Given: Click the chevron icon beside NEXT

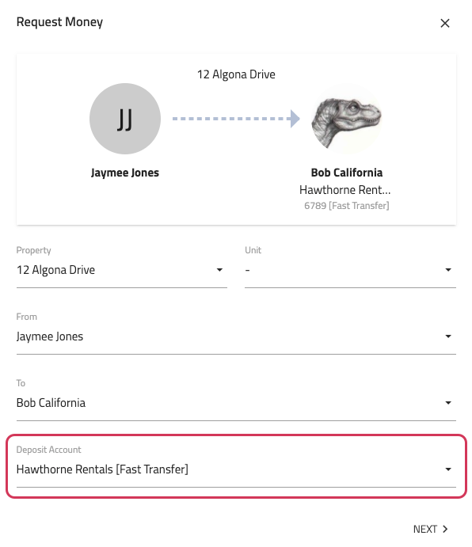Looking at the screenshot, I should tap(445, 530).
